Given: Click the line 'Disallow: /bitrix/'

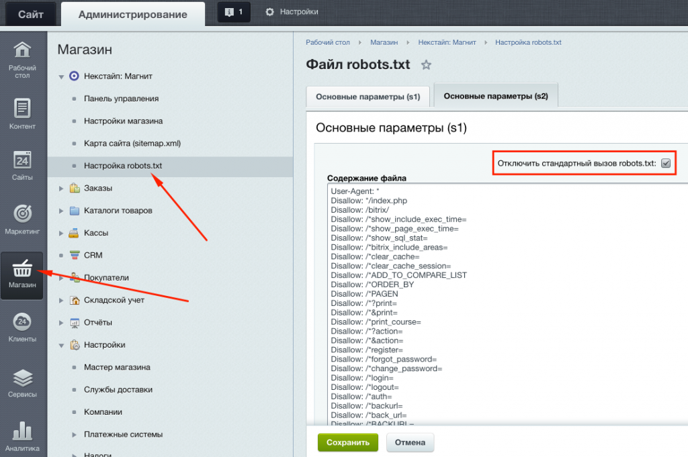Looking at the screenshot, I should 360,210.
